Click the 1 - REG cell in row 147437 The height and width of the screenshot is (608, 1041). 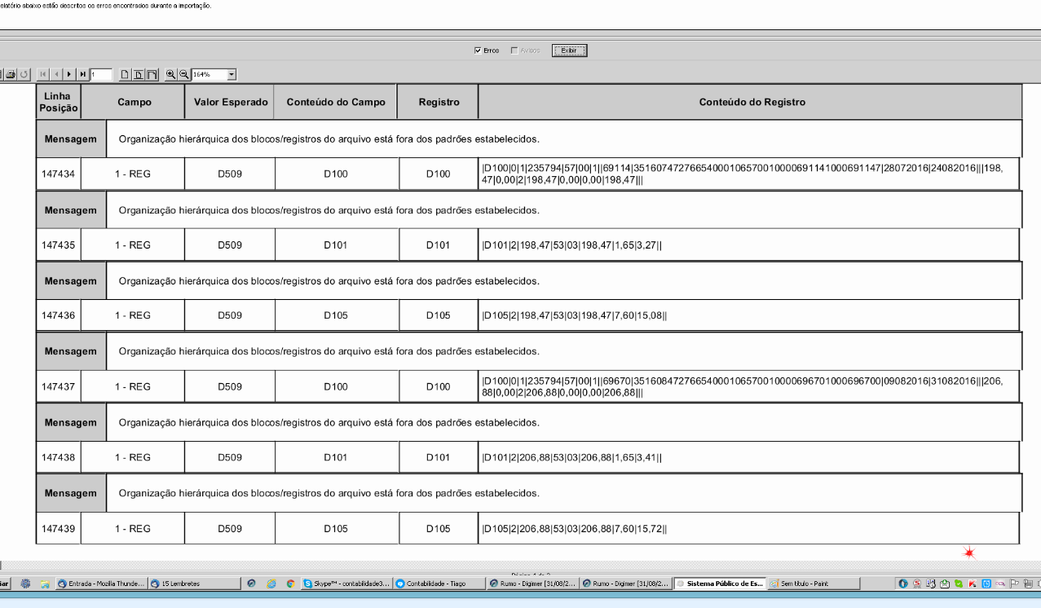click(133, 386)
